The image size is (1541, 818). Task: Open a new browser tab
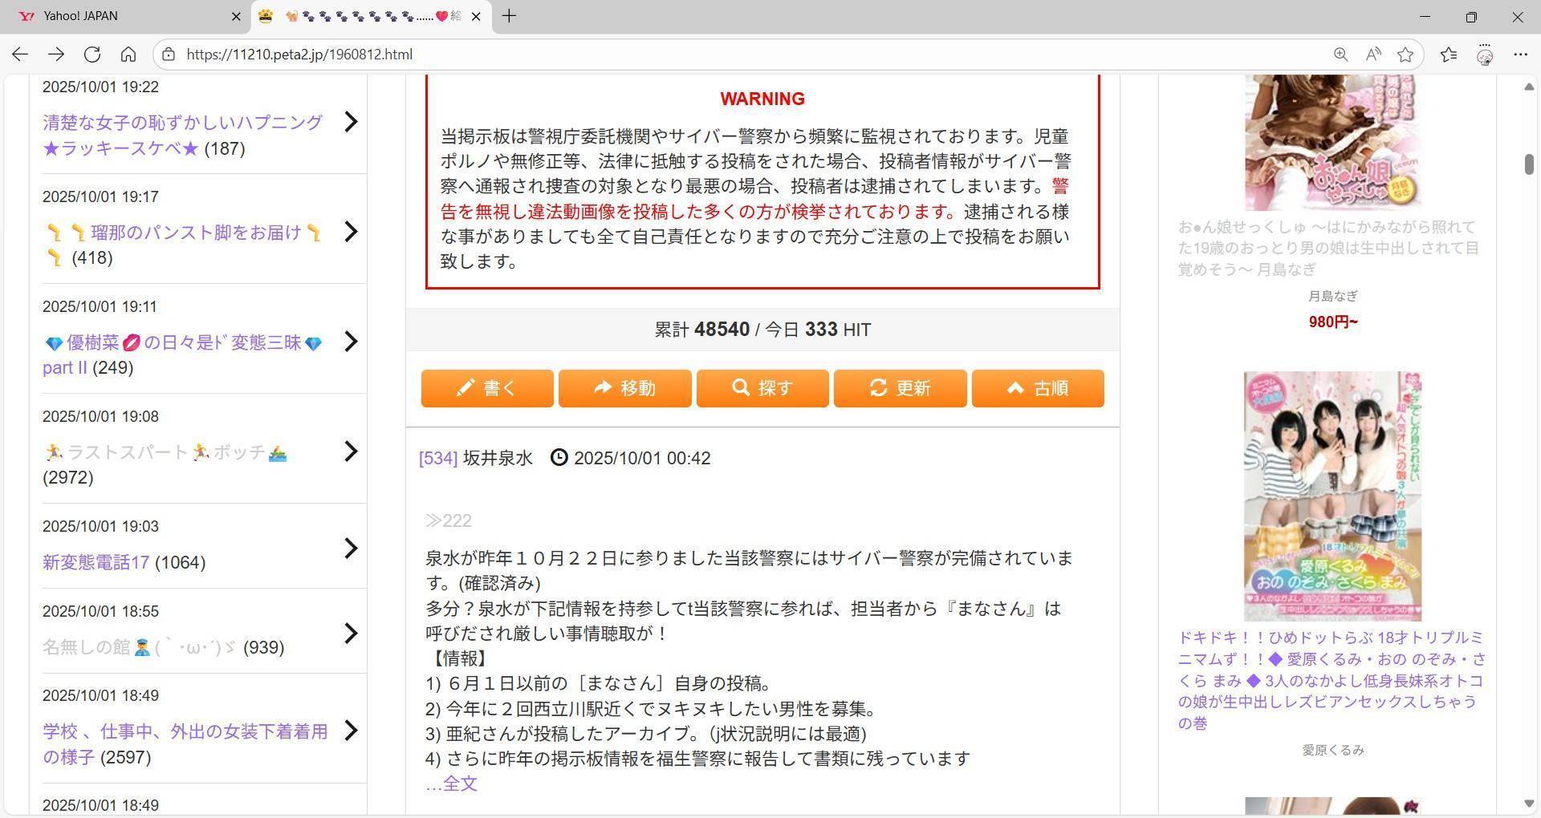pyautogui.click(x=509, y=16)
